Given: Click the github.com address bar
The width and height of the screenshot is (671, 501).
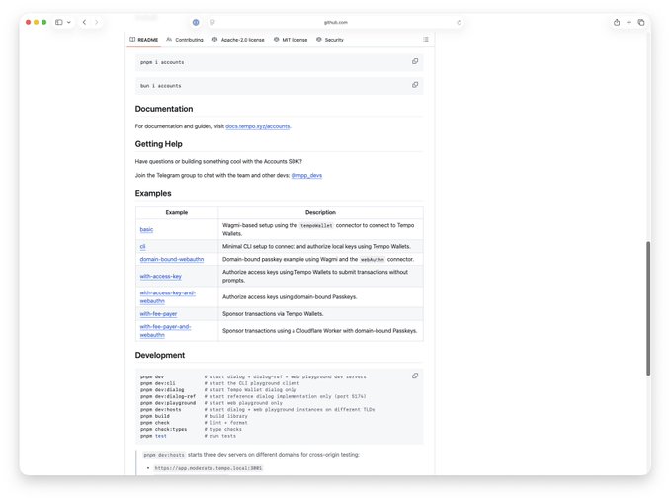Looking at the screenshot, I should tap(336, 22).
